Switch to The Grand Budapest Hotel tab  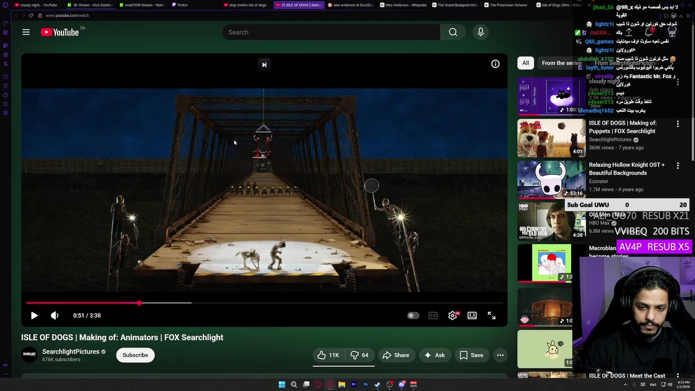[x=455, y=5]
